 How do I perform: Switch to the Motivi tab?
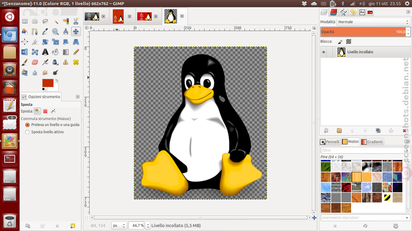[351, 141]
